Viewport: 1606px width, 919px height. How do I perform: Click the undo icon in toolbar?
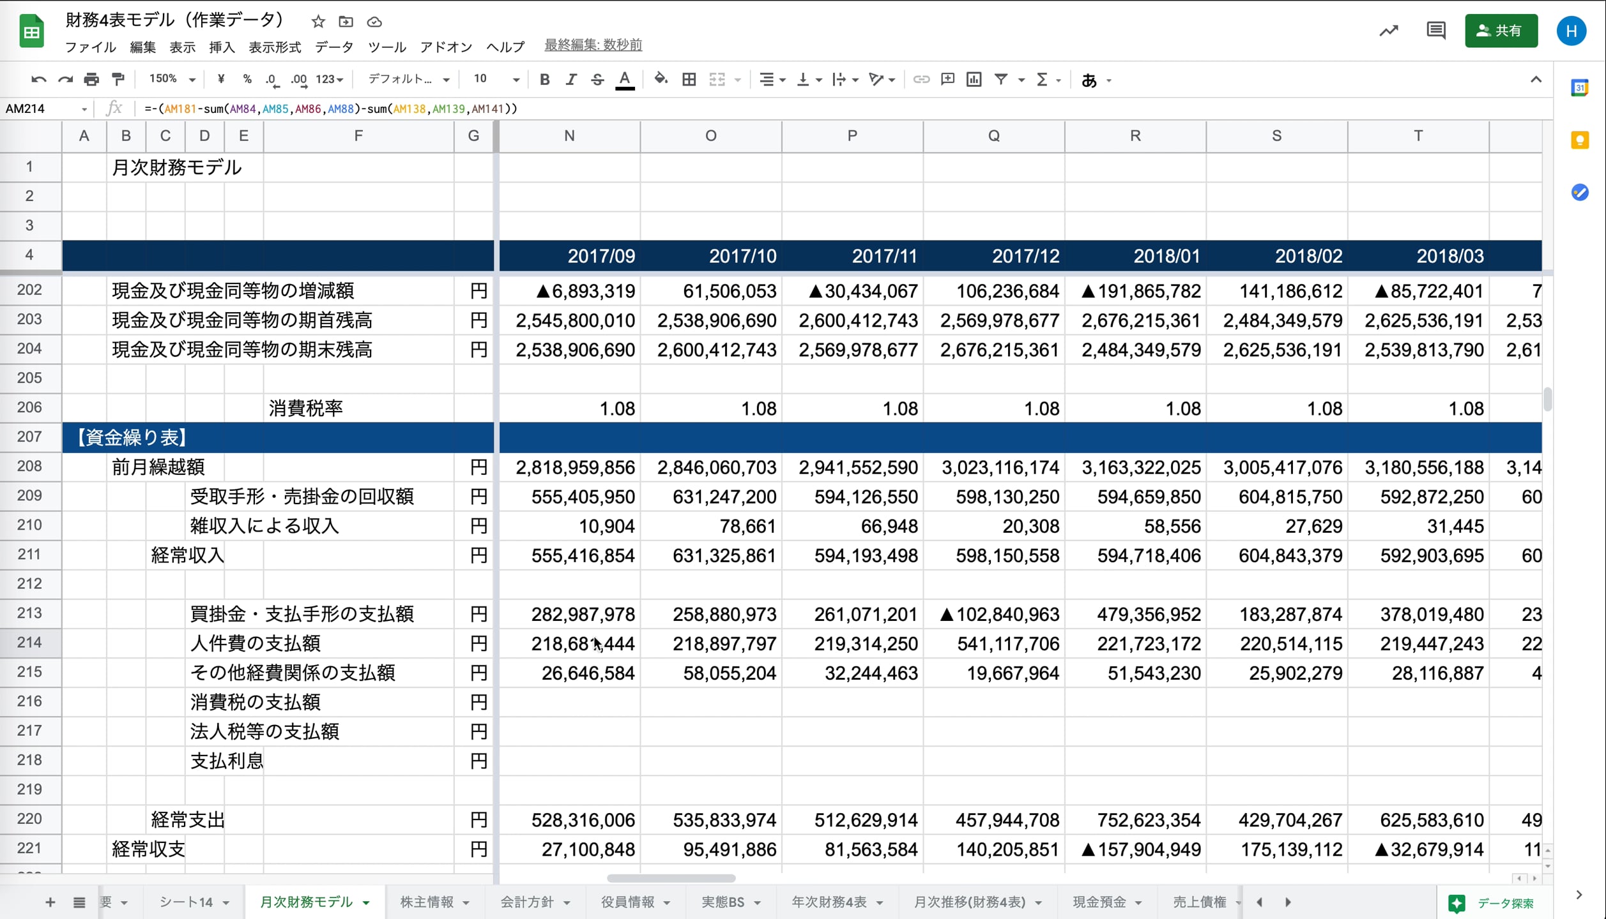[x=38, y=80]
